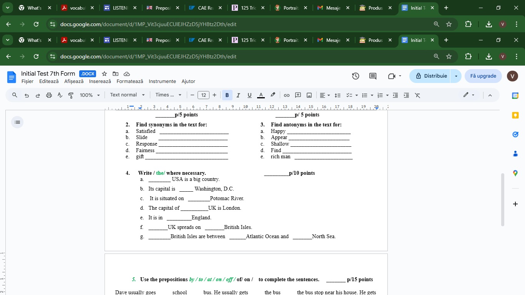This screenshot has height=295, width=525.
Task: Click the insert link icon
Action: [287, 95]
